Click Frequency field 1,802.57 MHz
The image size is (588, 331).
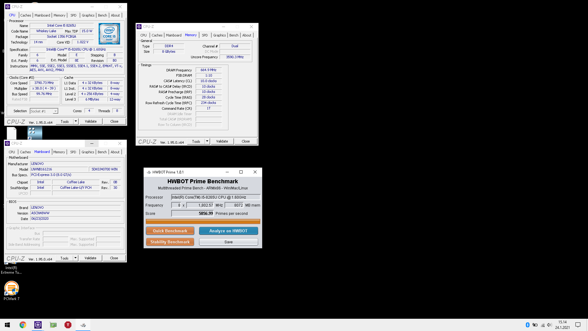(x=200, y=205)
